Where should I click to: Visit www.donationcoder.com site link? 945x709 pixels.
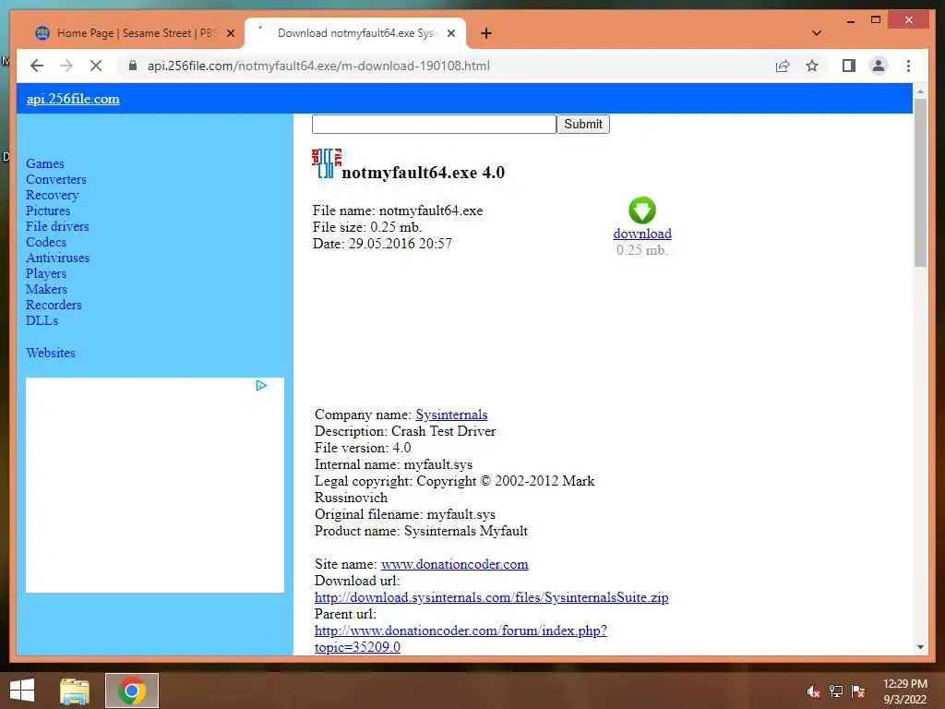pos(454,564)
